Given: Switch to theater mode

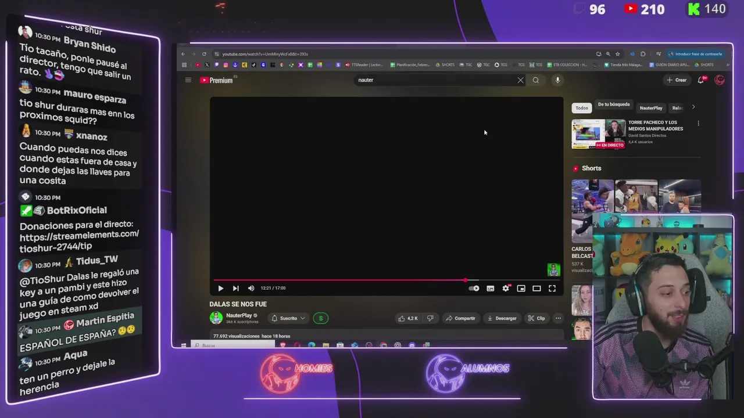Looking at the screenshot, I should [536, 288].
